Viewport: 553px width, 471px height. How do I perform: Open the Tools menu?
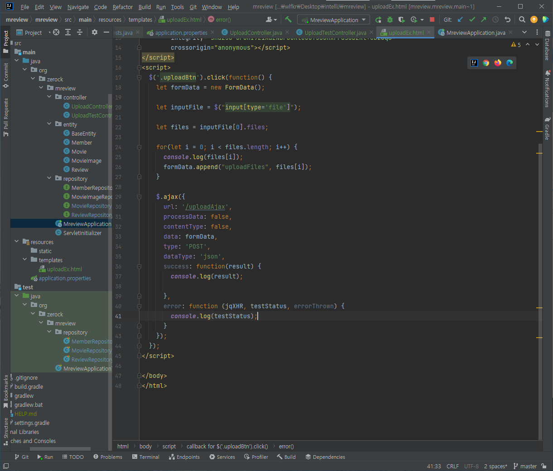[x=177, y=7]
